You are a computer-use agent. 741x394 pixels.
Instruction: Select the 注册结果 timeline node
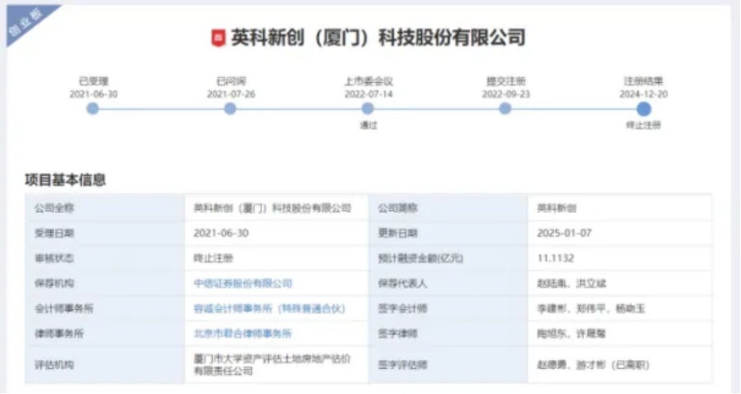click(x=643, y=109)
